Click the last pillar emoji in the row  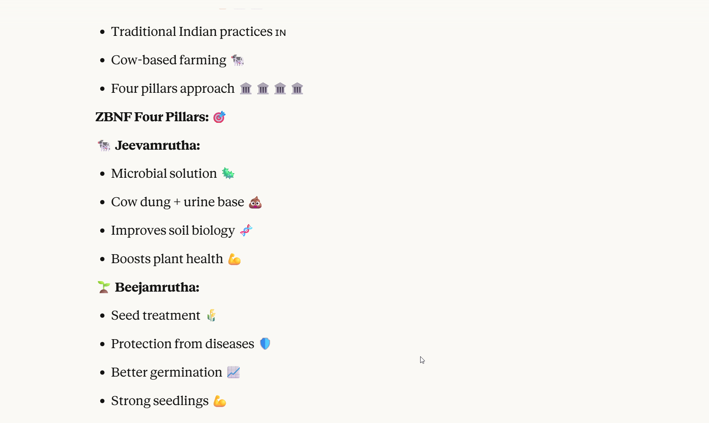(297, 89)
